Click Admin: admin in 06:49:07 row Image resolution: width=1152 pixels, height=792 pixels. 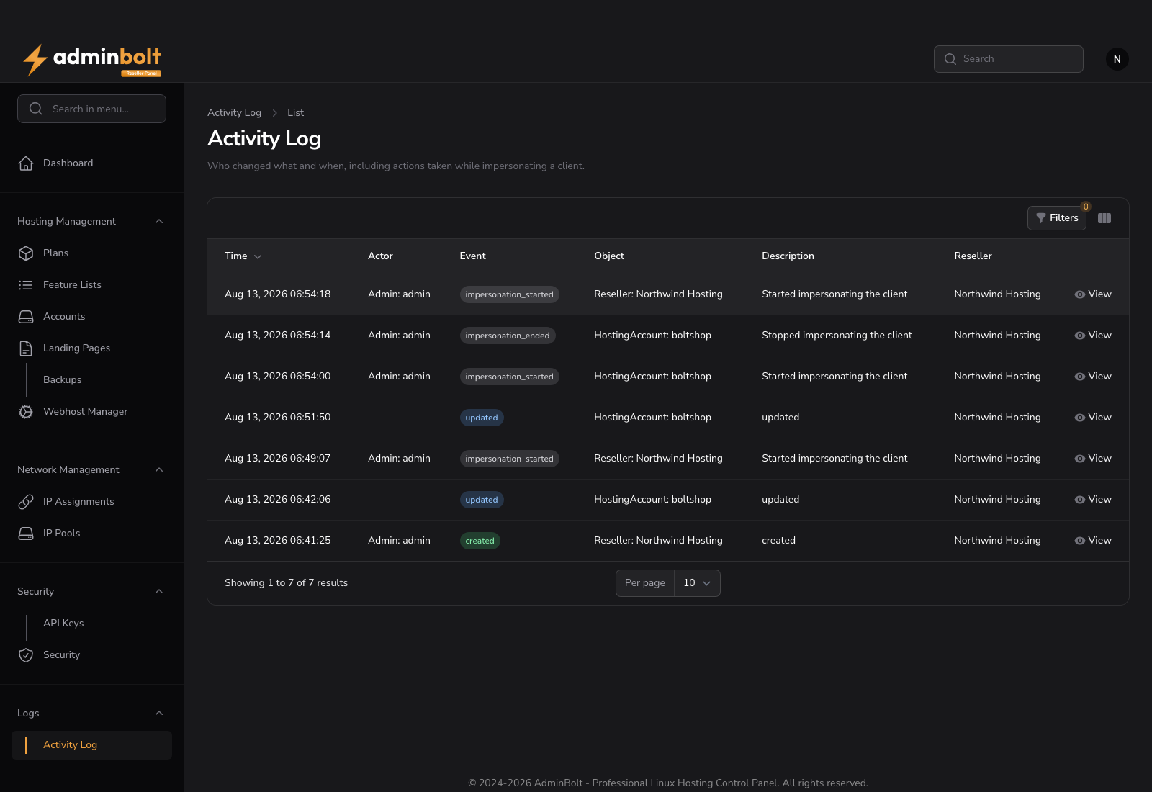coord(399,459)
